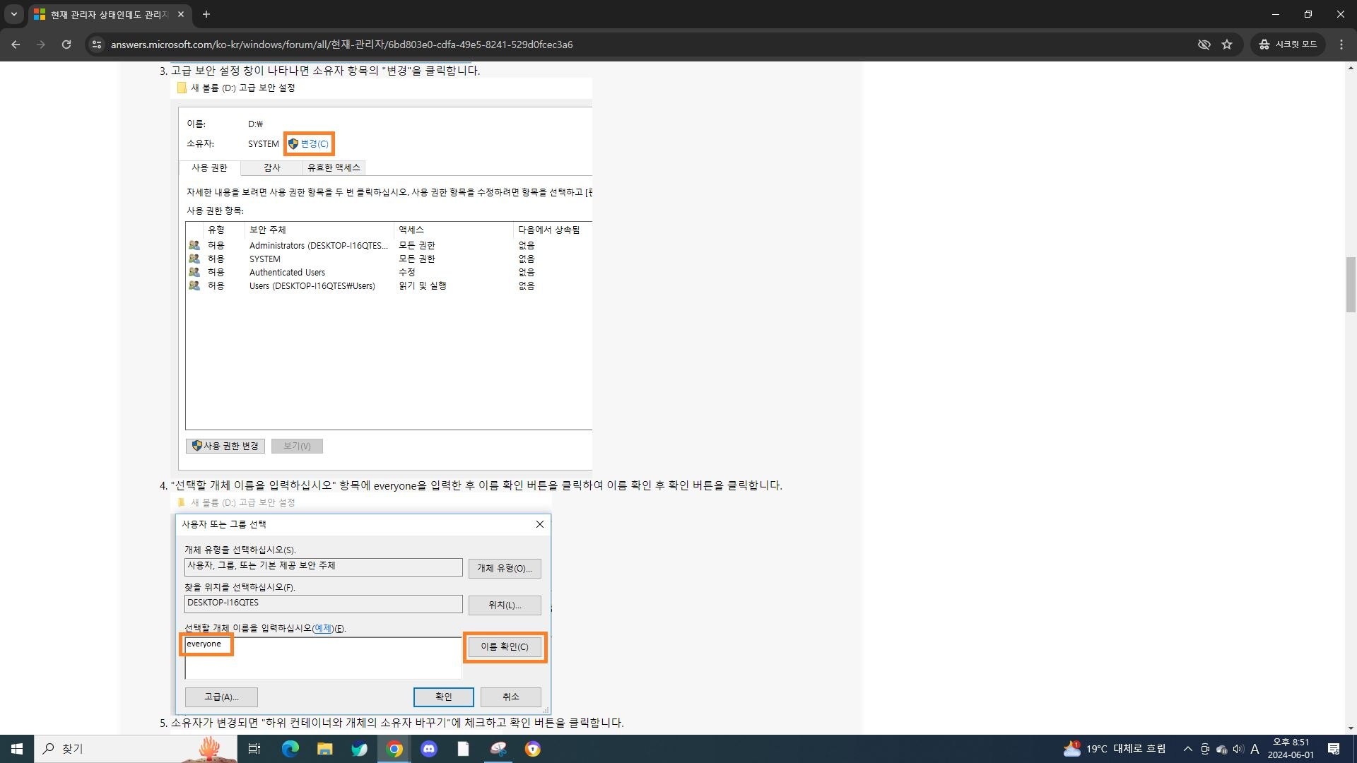Screen dimensions: 1357x763
Task: Click the volume icon in tray
Action: 1238,749
